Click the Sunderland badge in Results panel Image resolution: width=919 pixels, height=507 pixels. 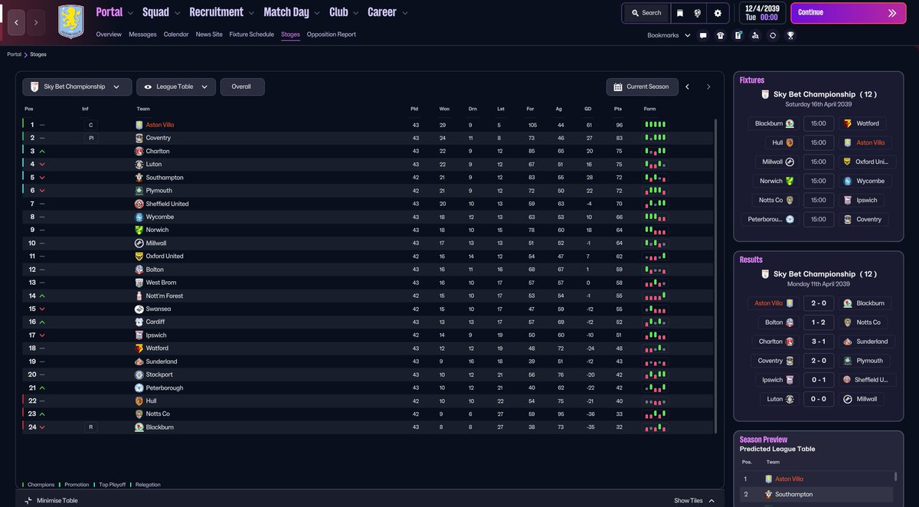[x=848, y=342]
